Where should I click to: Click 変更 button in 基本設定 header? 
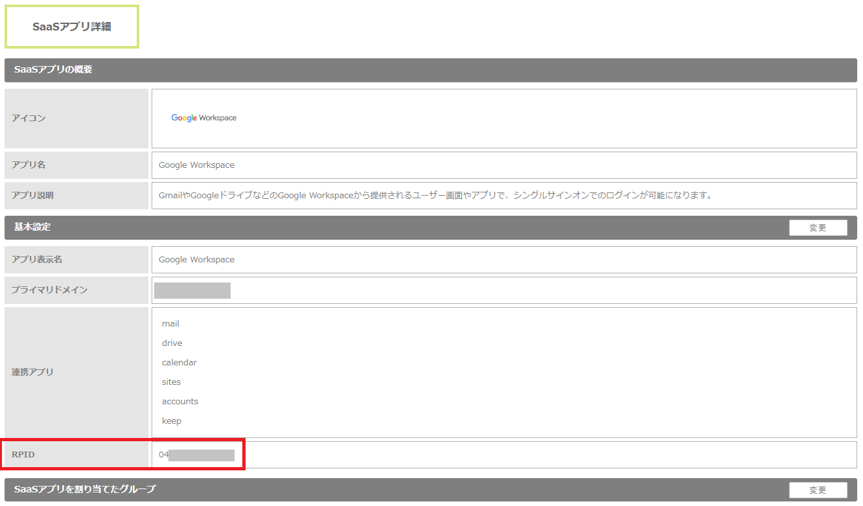(x=818, y=228)
